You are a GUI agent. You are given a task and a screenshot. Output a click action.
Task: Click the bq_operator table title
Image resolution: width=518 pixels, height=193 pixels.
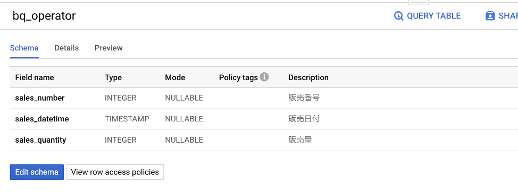[44, 16]
